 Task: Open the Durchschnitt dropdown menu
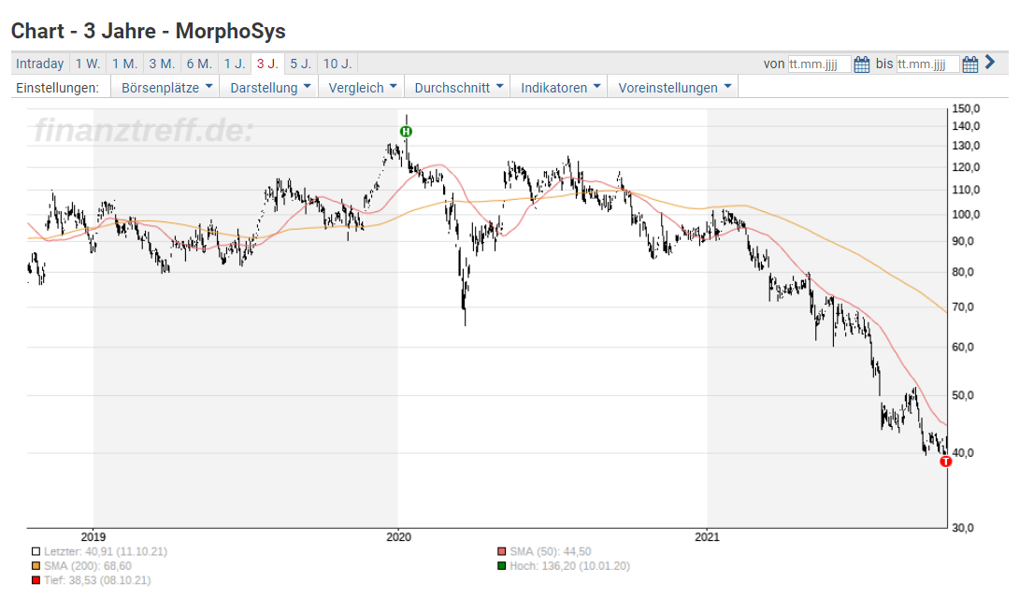(458, 88)
